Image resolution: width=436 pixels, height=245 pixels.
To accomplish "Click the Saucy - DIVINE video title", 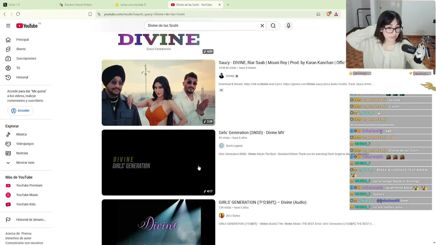I will (282, 63).
